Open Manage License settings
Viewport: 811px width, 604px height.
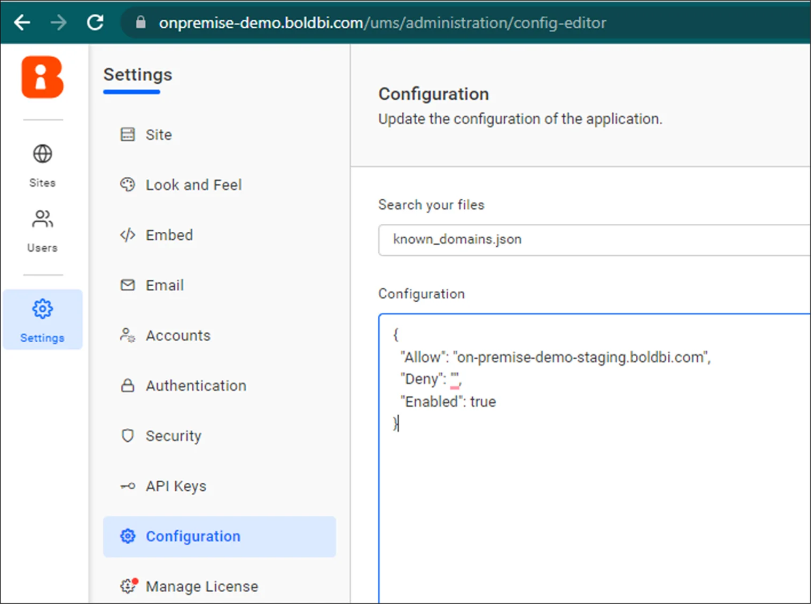coord(201,586)
